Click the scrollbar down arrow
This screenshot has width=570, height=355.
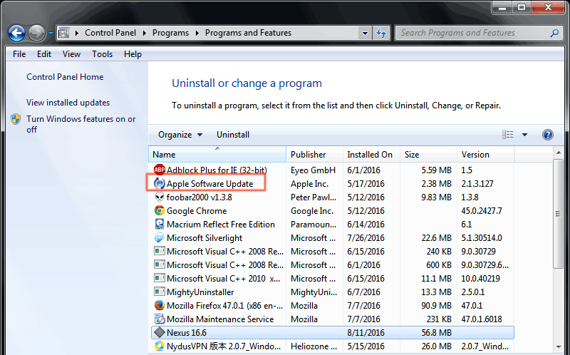click(559, 347)
